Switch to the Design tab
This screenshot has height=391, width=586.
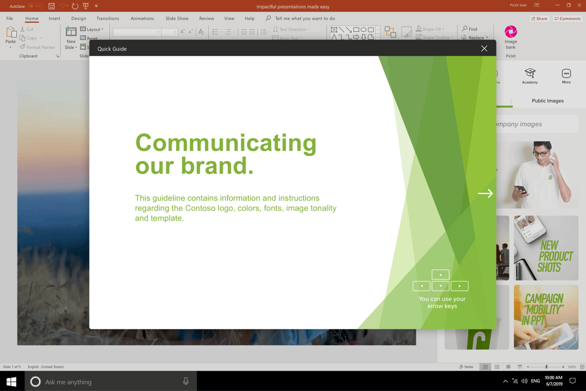coord(79,19)
